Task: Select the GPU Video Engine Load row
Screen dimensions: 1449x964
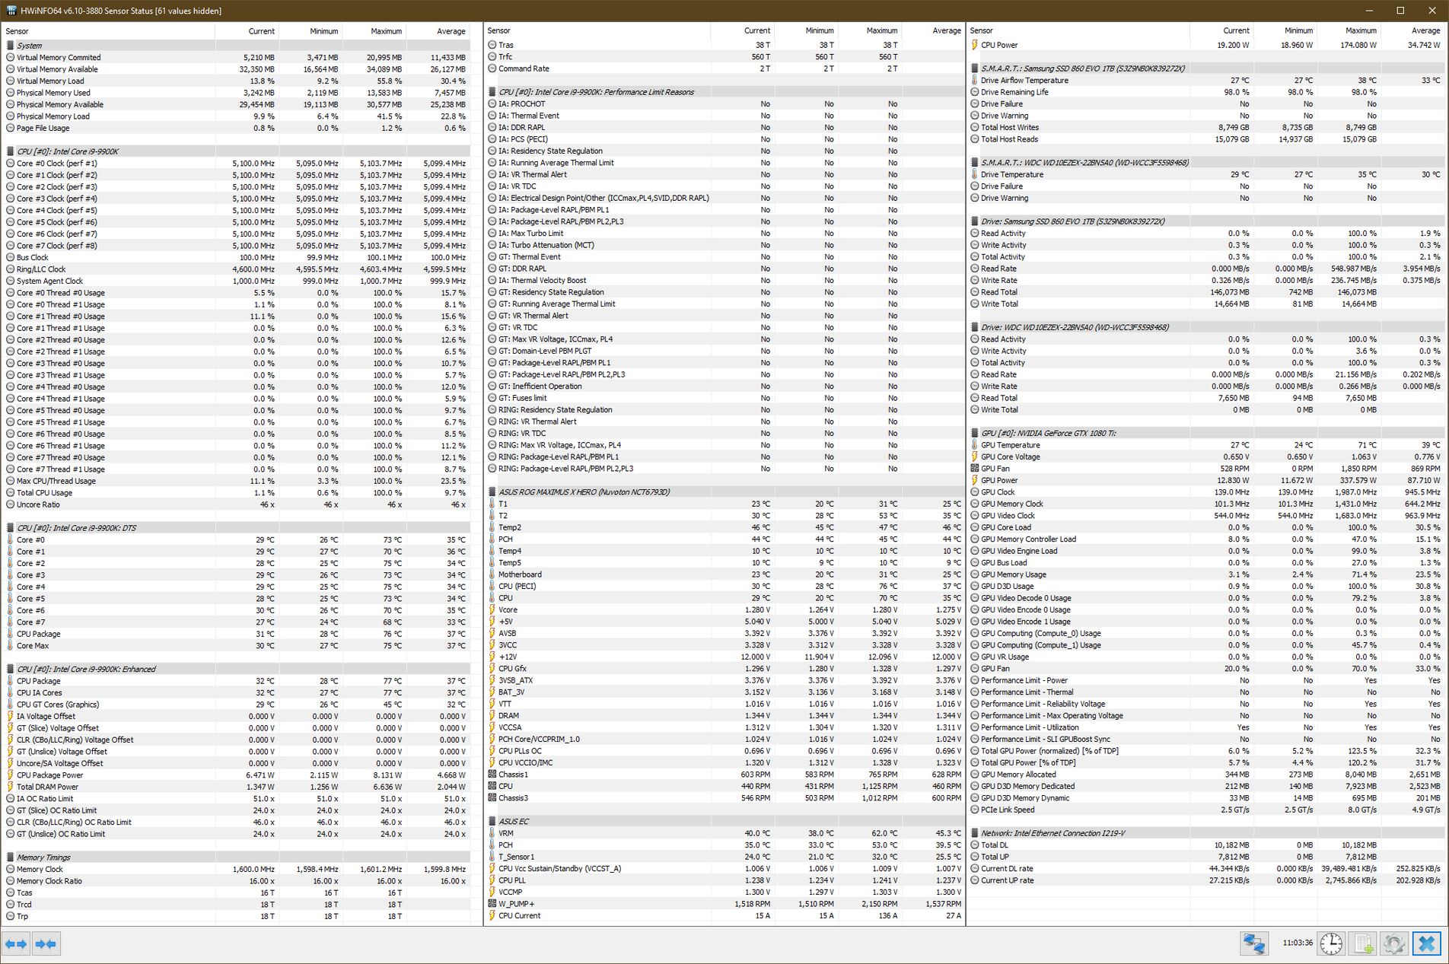Action: tap(1207, 551)
